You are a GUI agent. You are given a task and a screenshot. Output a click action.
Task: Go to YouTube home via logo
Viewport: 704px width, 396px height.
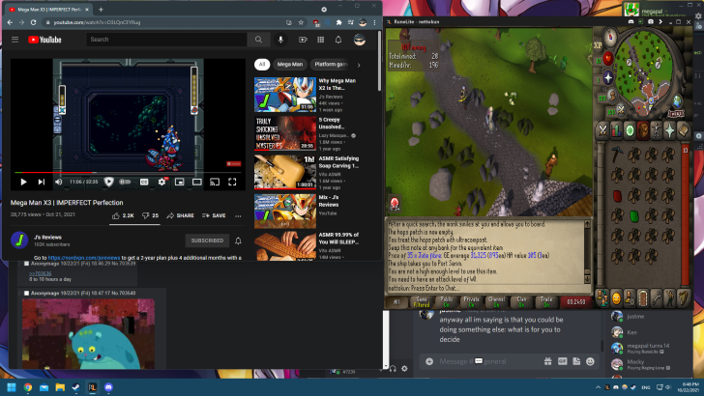[44, 40]
